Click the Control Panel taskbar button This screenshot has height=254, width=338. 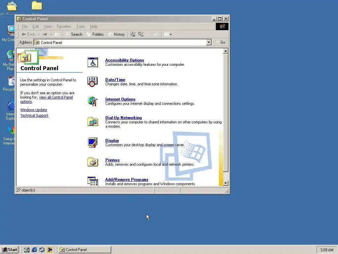click(x=85, y=250)
